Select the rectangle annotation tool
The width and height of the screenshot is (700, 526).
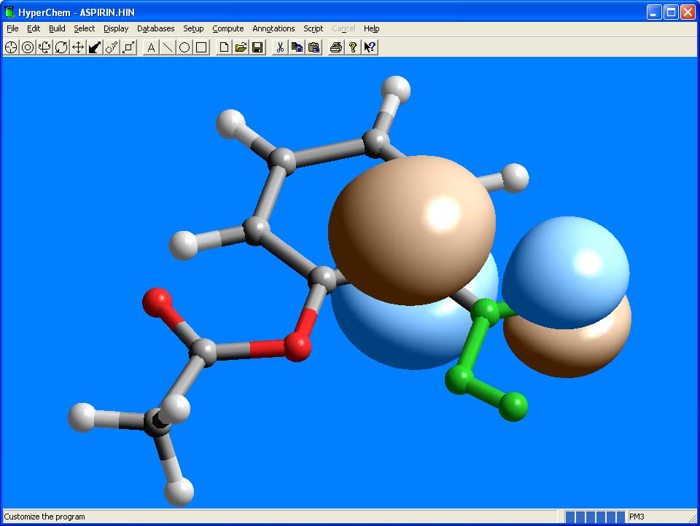201,47
